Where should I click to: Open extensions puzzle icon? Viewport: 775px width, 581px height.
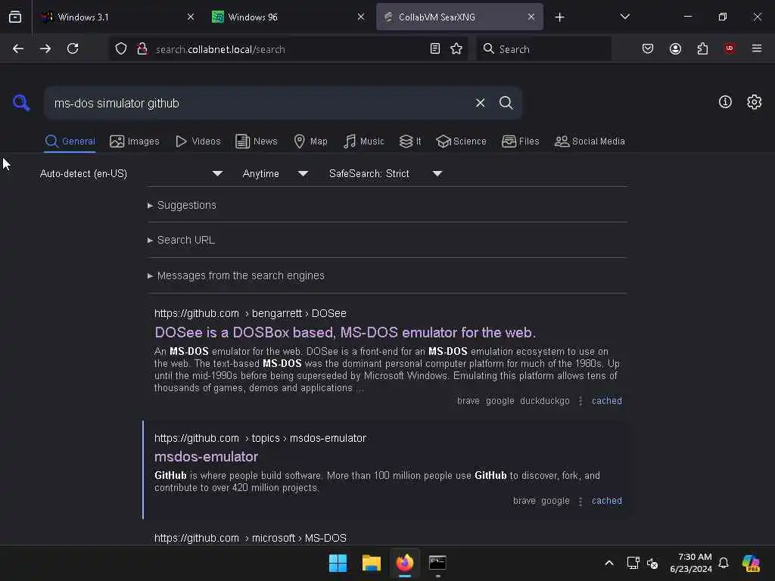click(x=702, y=49)
